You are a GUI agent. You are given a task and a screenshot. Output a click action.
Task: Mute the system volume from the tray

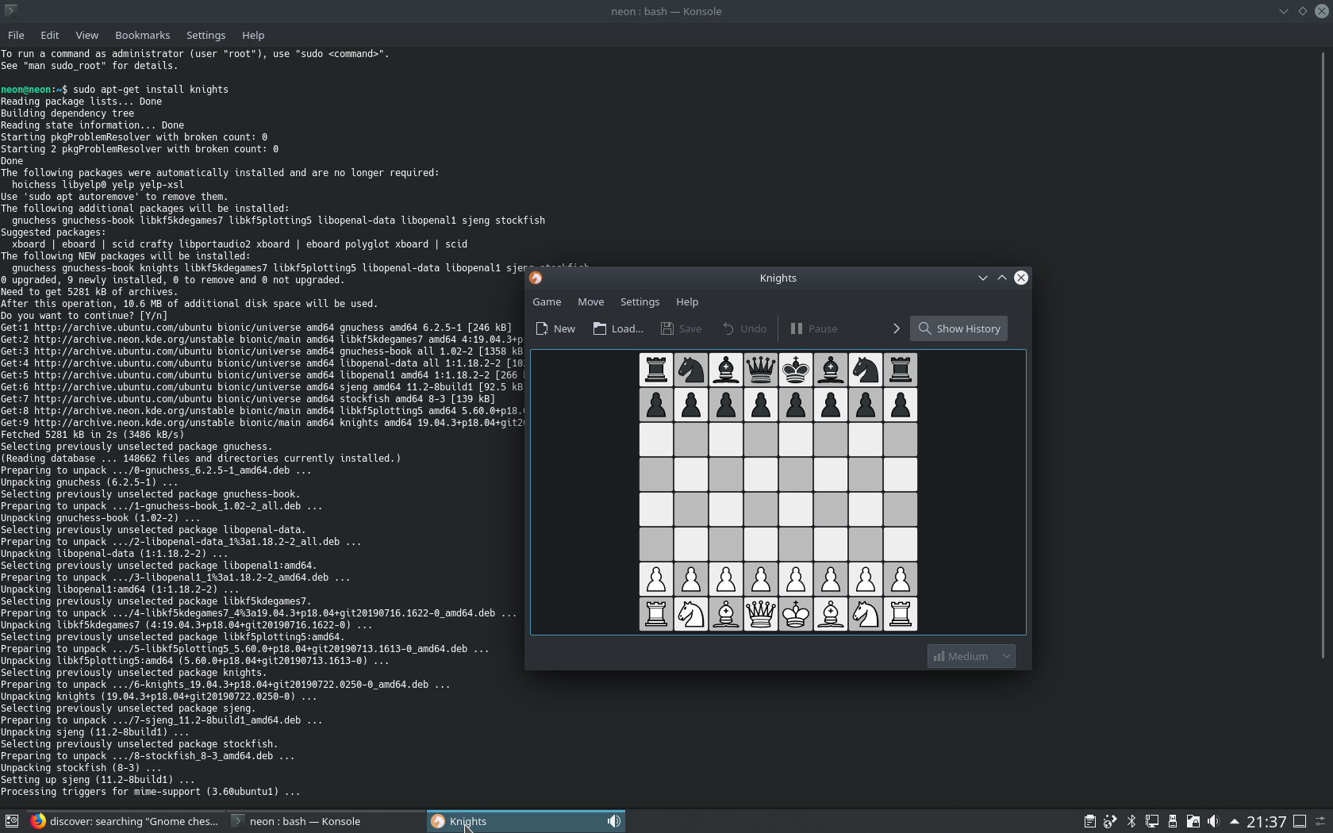click(x=1214, y=821)
